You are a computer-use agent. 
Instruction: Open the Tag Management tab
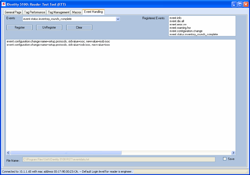coord(59,12)
